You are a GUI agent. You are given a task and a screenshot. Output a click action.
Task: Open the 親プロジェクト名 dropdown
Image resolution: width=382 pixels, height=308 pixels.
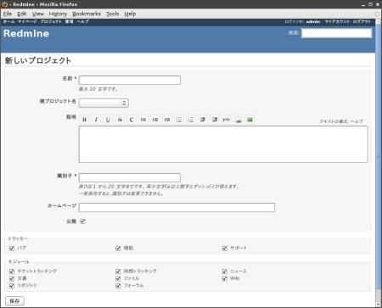click(x=104, y=103)
